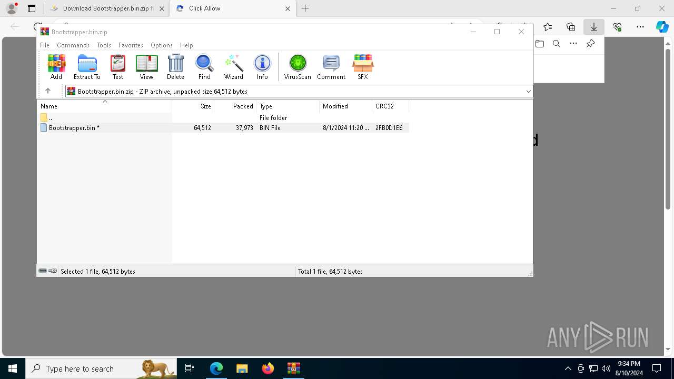Pin the Edge downloads panel
The height and width of the screenshot is (379, 674).
[x=591, y=44]
